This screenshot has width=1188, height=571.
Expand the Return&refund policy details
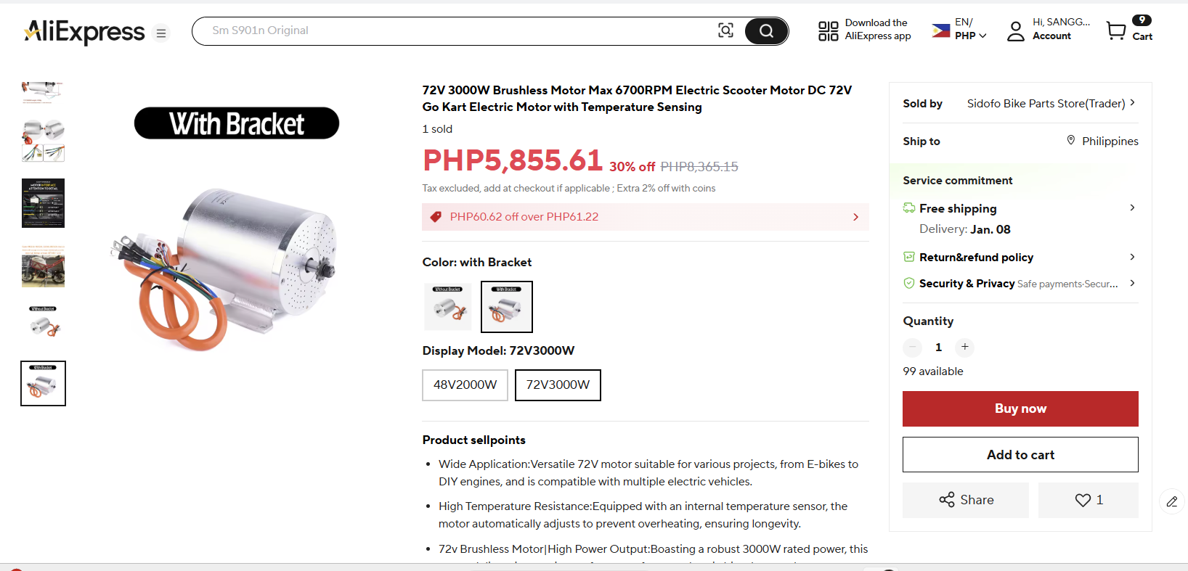[1131, 257]
